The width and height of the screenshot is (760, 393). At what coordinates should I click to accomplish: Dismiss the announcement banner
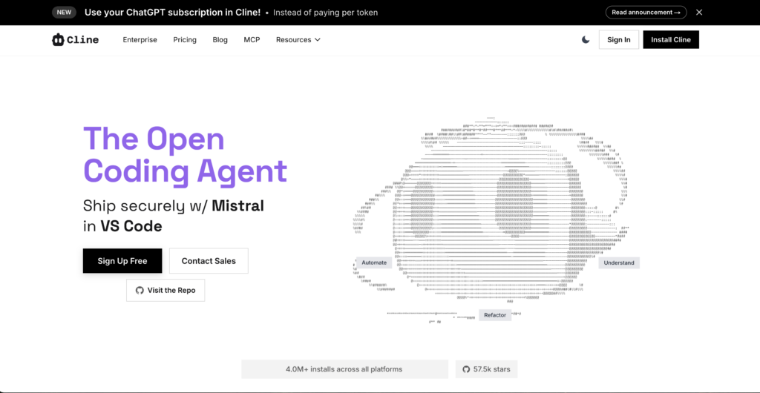tap(699, 13)
